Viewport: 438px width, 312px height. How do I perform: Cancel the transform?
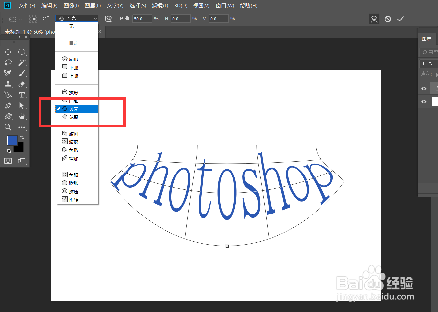[x=388, y=19]
